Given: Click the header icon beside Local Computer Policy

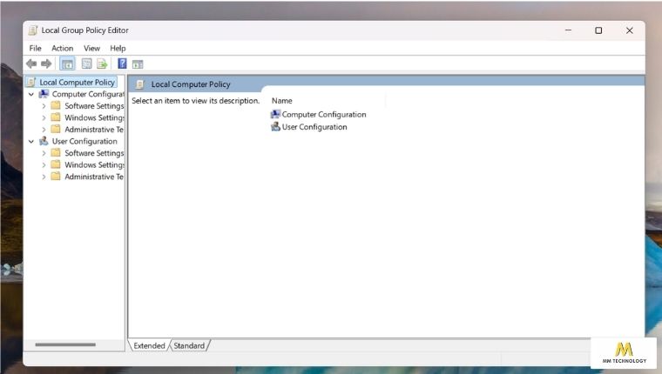Looking at the screenshot, I should 140,84.
